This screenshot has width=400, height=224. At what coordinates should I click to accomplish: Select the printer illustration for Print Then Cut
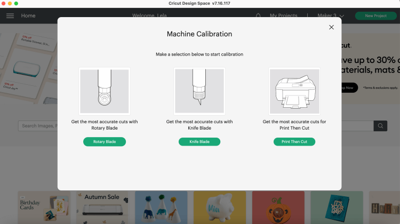(294, 91)
